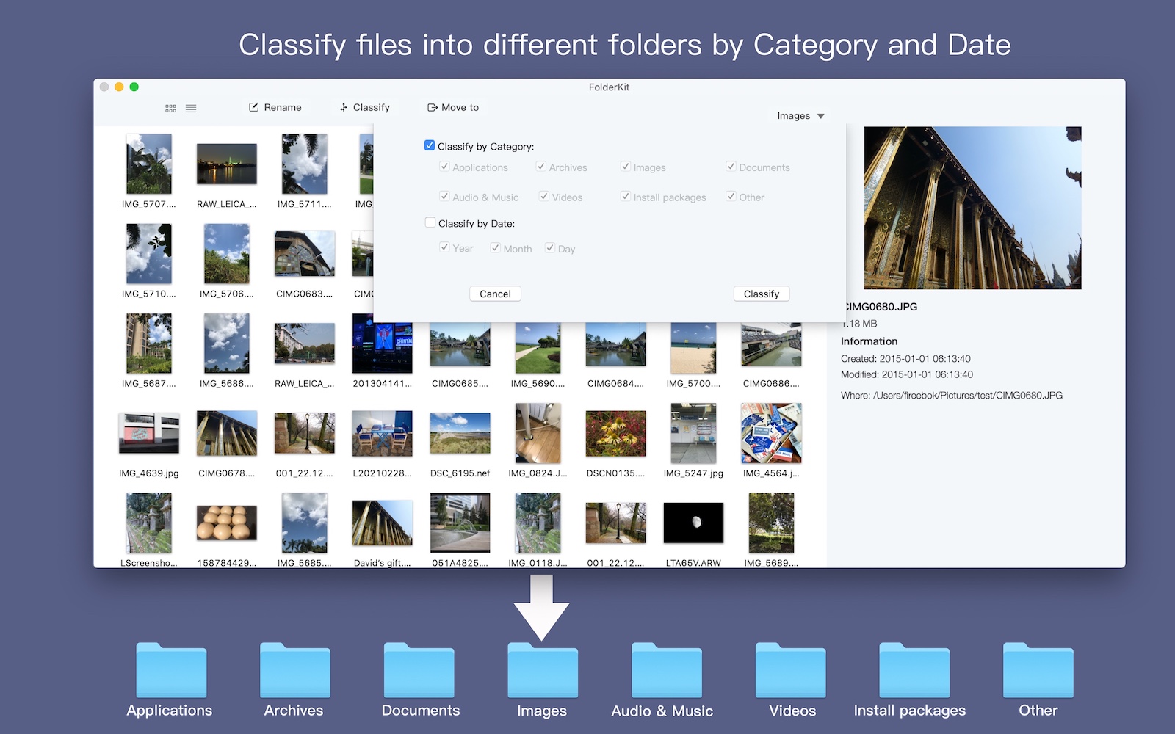The height and width of the screenshot is (734, 1175).
Task: Enable Classify by Date checkbox
Action: pyautogui.click(x=430, y=222)
